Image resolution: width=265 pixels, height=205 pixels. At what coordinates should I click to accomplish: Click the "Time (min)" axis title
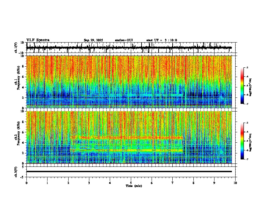pos(134,186)
